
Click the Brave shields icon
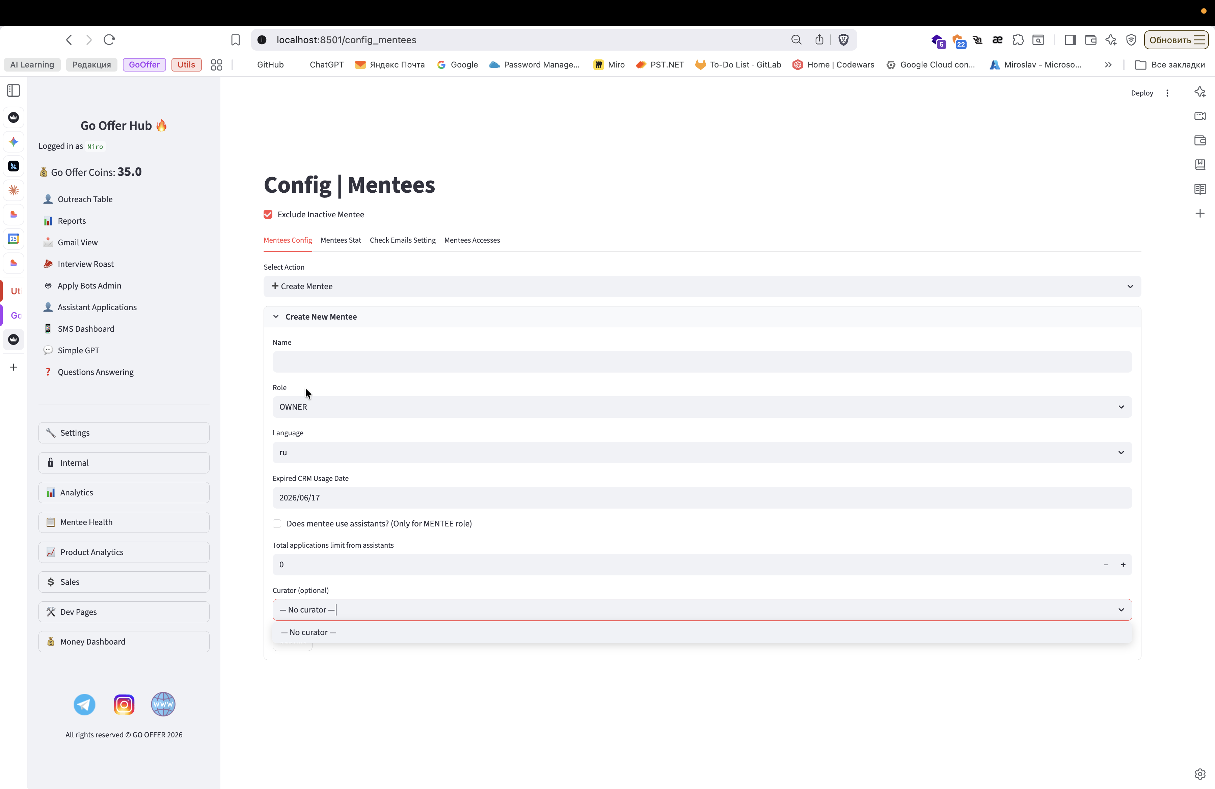point(843,40)
